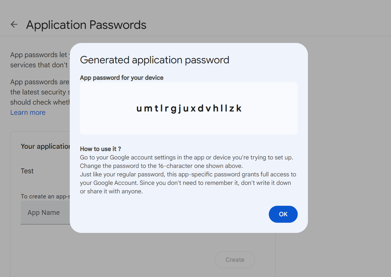Screen dimensions: 391x277
Task: Click the Your applications section heading
Action: click(45, 146)
